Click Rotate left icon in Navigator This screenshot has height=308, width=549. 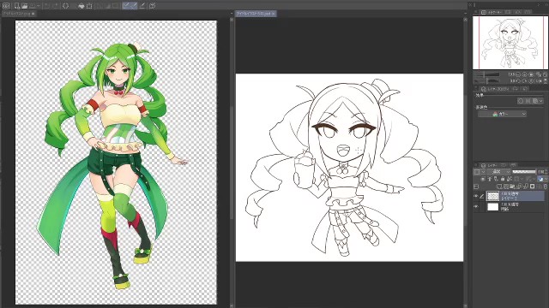(x=518, y=81)
